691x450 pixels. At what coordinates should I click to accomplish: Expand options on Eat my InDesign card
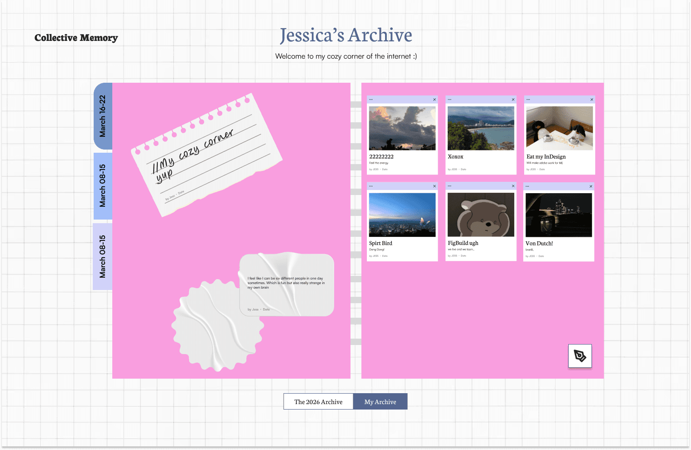point(528,100)
